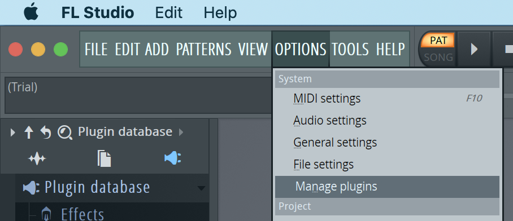This screenshot has width=513, height=221.
Task: Click the browser up-arrow icon
Action: pos(29,132)
